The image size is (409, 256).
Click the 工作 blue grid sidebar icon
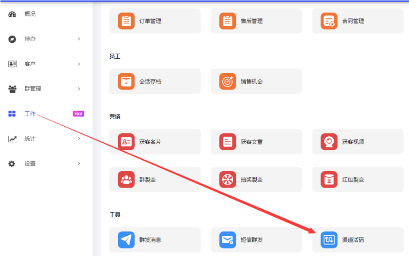[x=12, y=114]
